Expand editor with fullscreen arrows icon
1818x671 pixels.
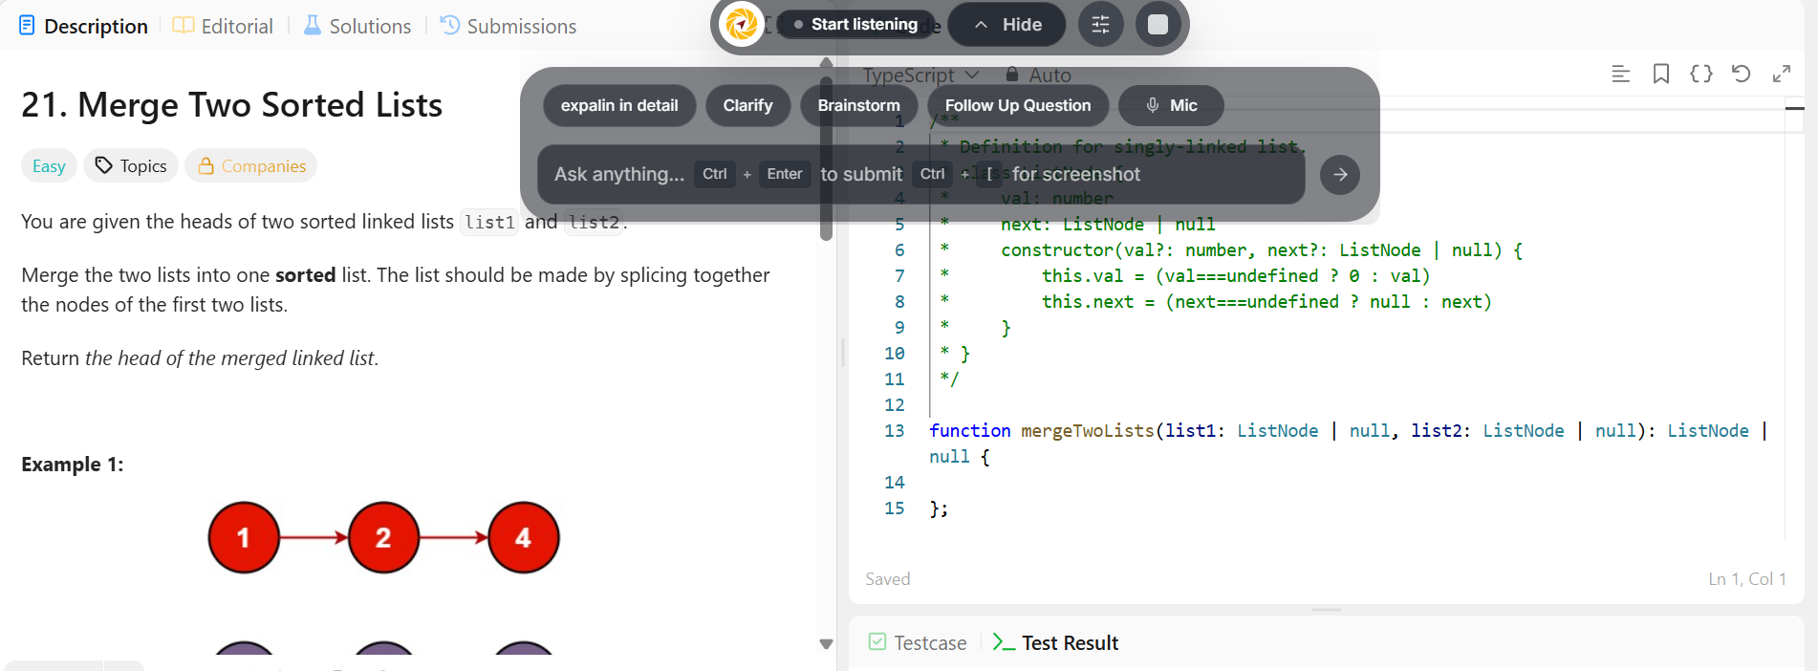pyautogui.click(x=1782, y=74)
